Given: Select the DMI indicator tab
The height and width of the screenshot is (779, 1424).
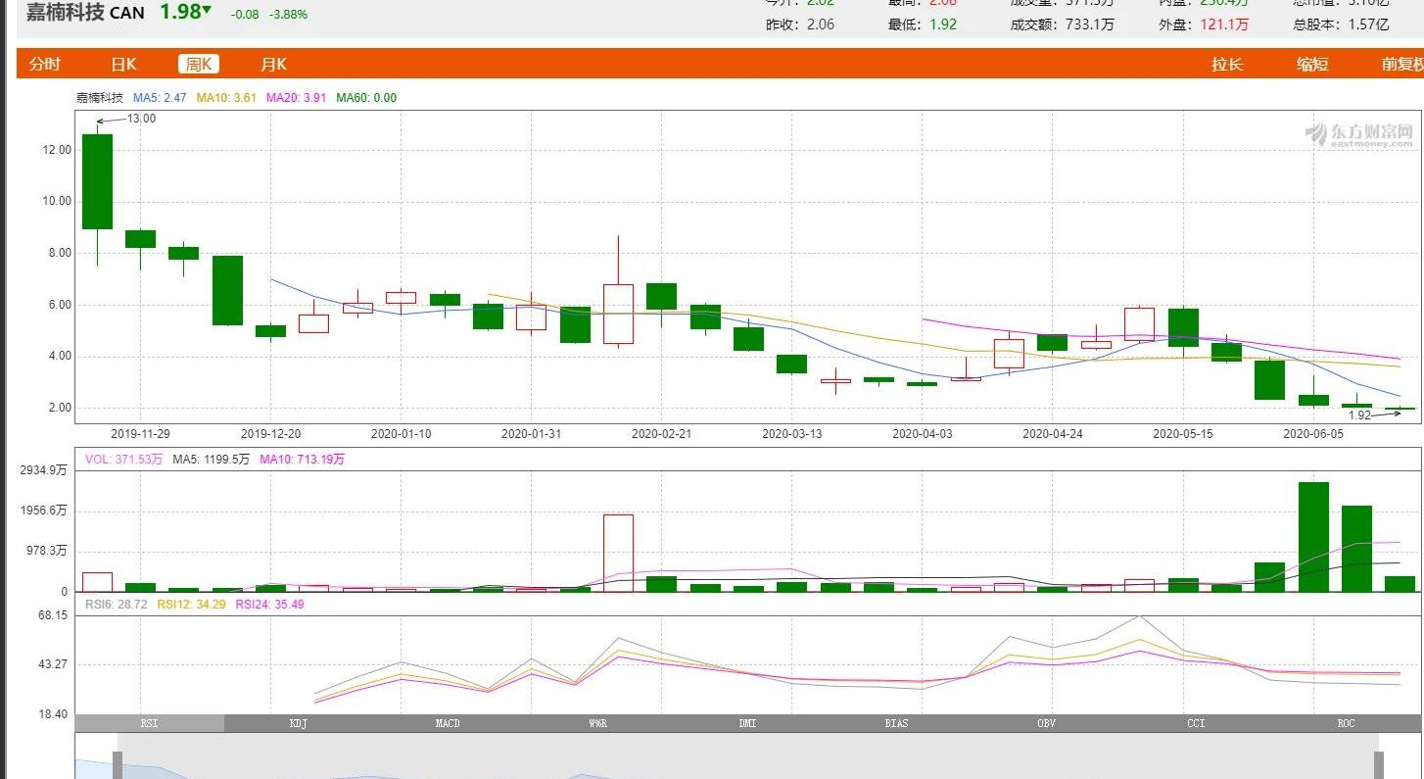Looking at the screenshot, I should click(747, 723).
